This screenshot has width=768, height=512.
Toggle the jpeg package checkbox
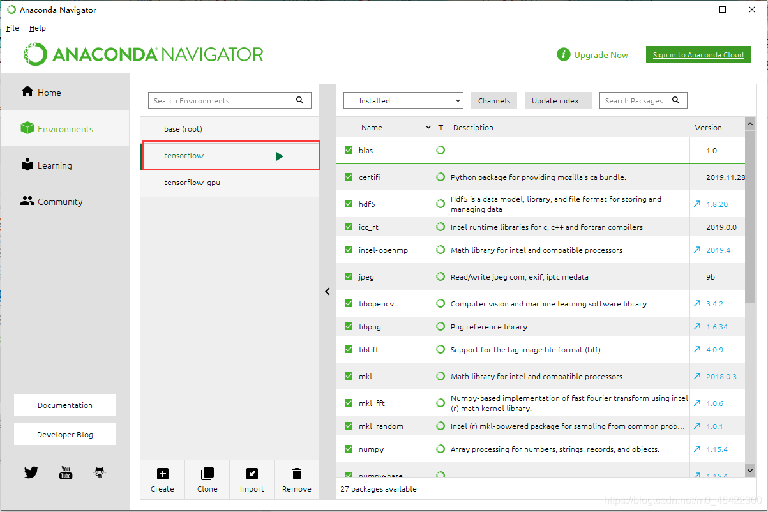pos(349,276)
